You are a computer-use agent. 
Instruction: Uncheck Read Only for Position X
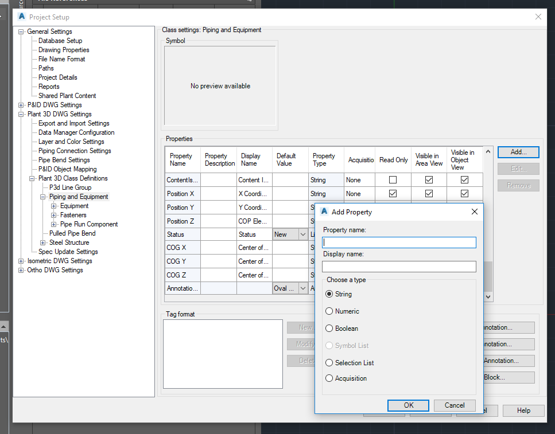393,194
